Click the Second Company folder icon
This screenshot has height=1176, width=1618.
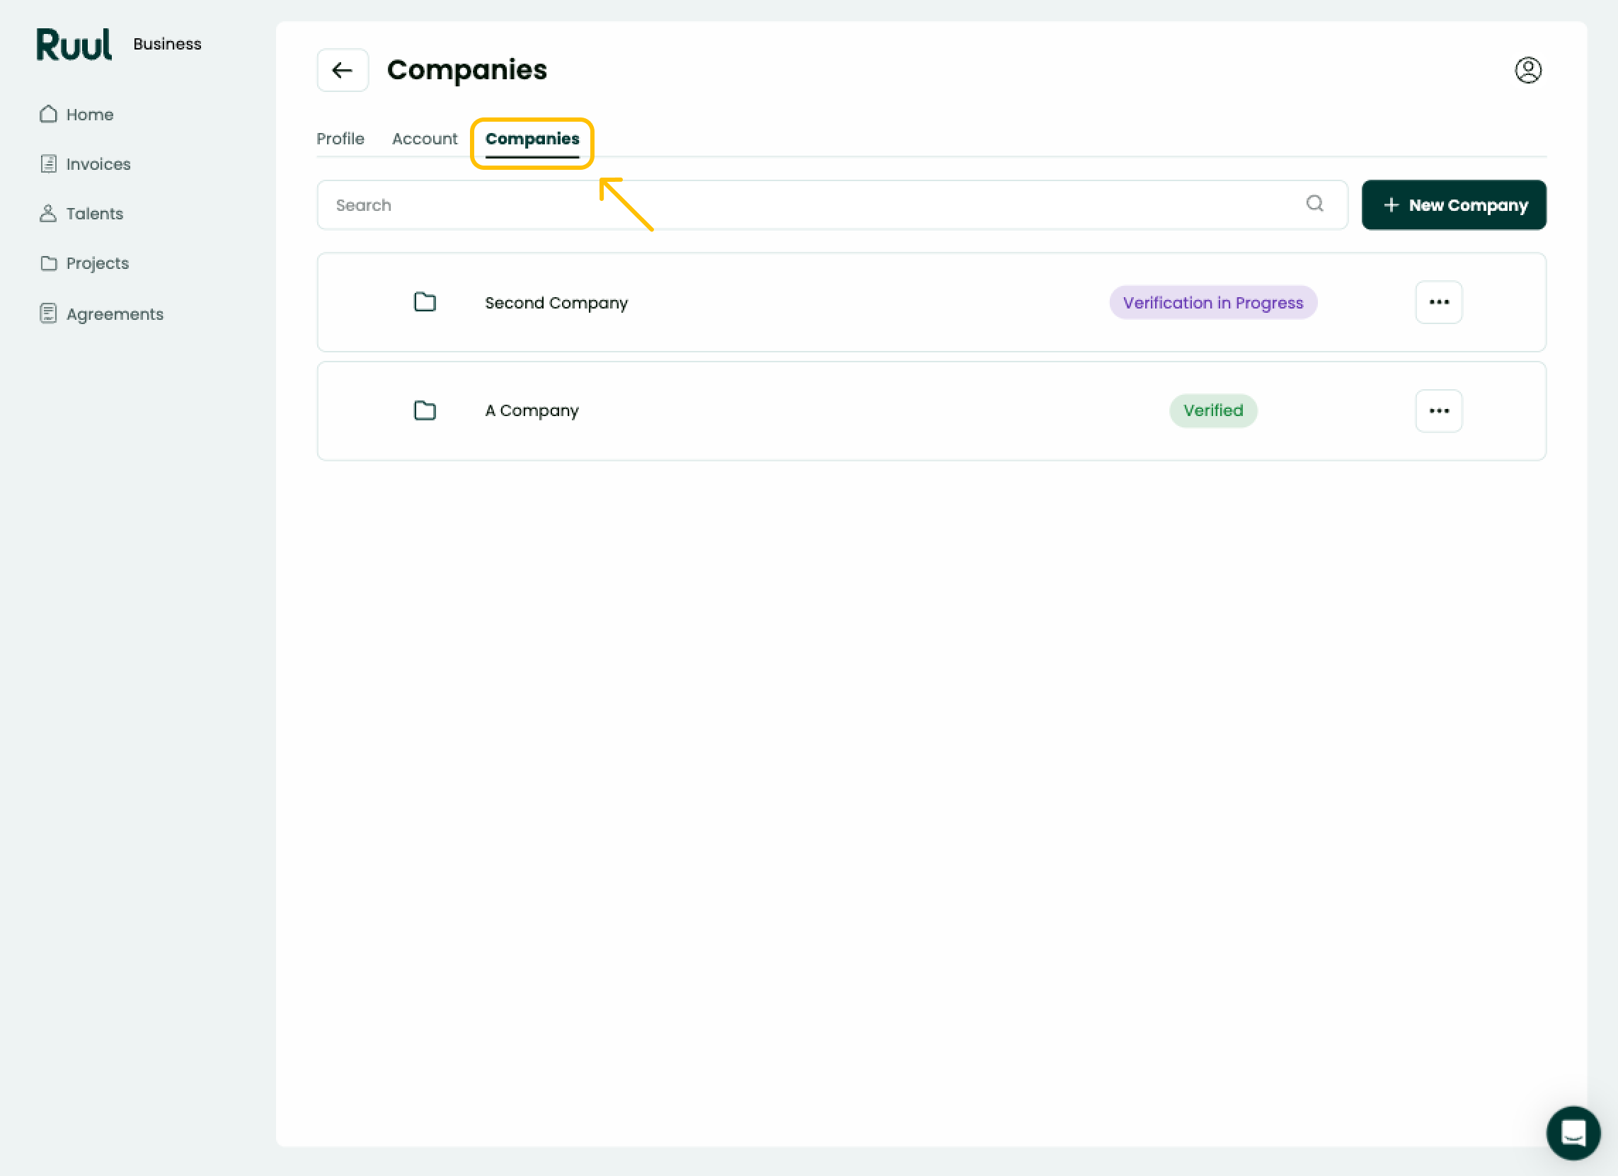tap(425, 301)
